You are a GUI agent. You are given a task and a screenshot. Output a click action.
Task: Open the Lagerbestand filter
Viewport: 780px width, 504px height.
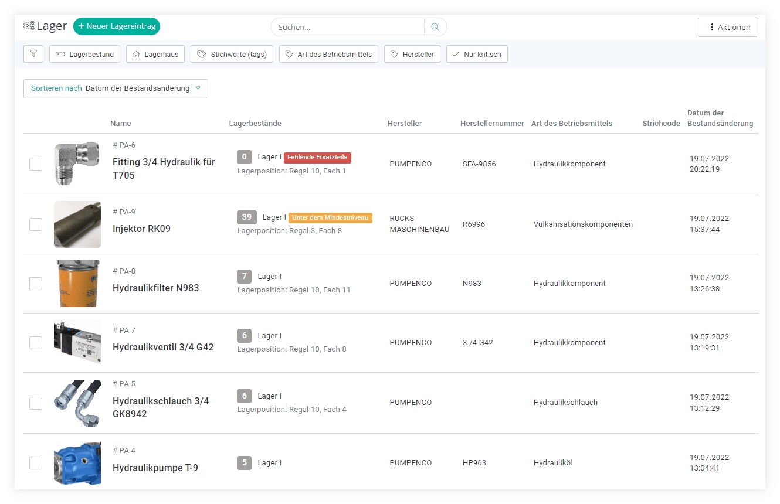click(85, 54)
